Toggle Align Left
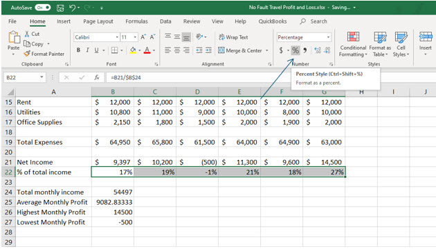The width and height of the screenshot is (436, 251). tap(167, 50)
